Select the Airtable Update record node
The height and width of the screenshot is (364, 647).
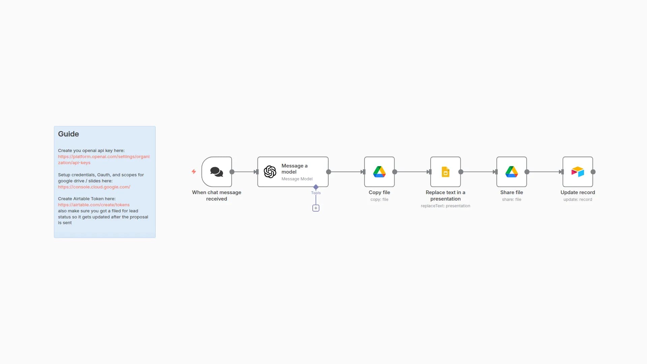578,172
